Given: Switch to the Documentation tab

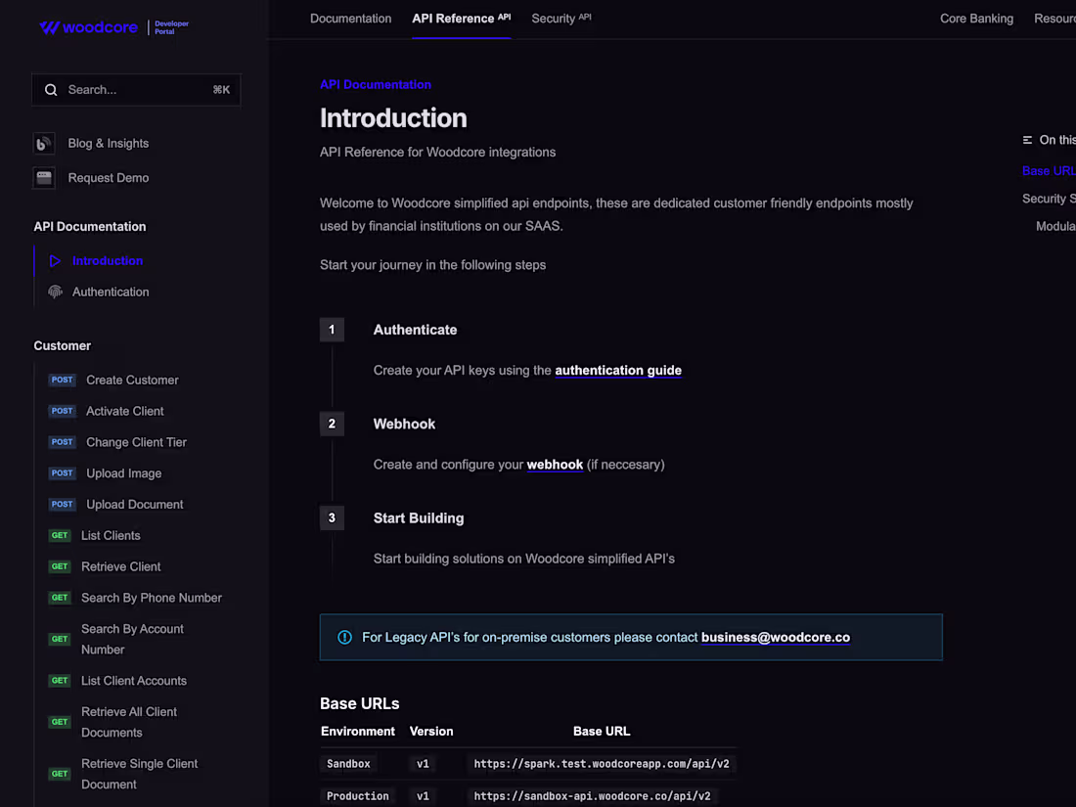Looking at the screenshot, I should [x=350, y=19].
